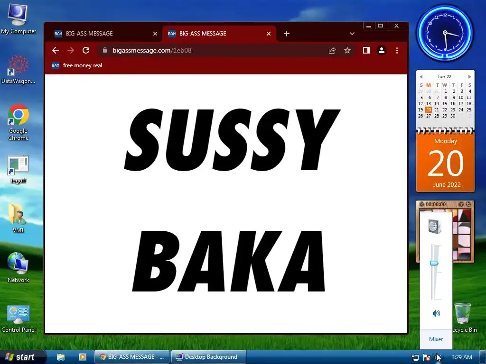Reload the bigassmessage page
Viewport: 486px width, 364px height.
(86, 50)
